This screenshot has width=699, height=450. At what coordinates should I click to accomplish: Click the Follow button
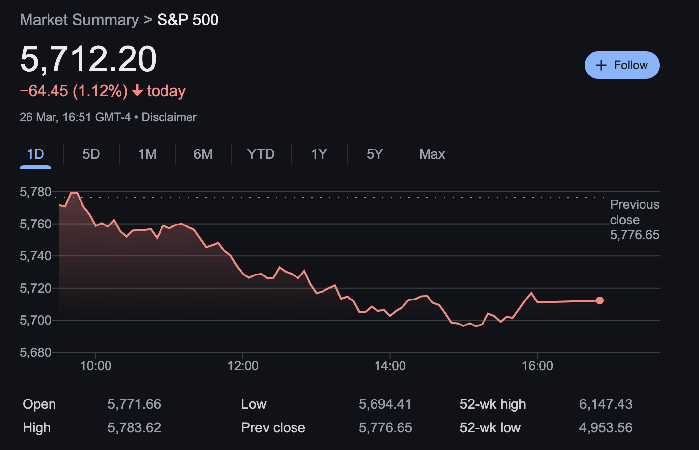pyautogui.click(x=622, y=65)
